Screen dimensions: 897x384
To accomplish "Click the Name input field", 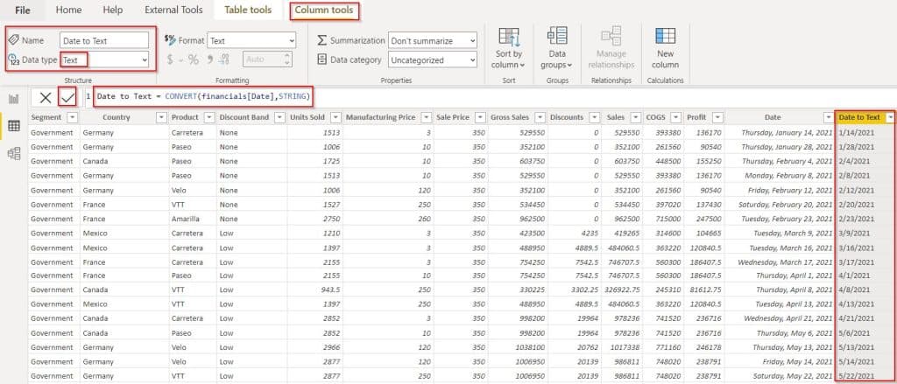I will pyautogui.click(x=104, y=40).
